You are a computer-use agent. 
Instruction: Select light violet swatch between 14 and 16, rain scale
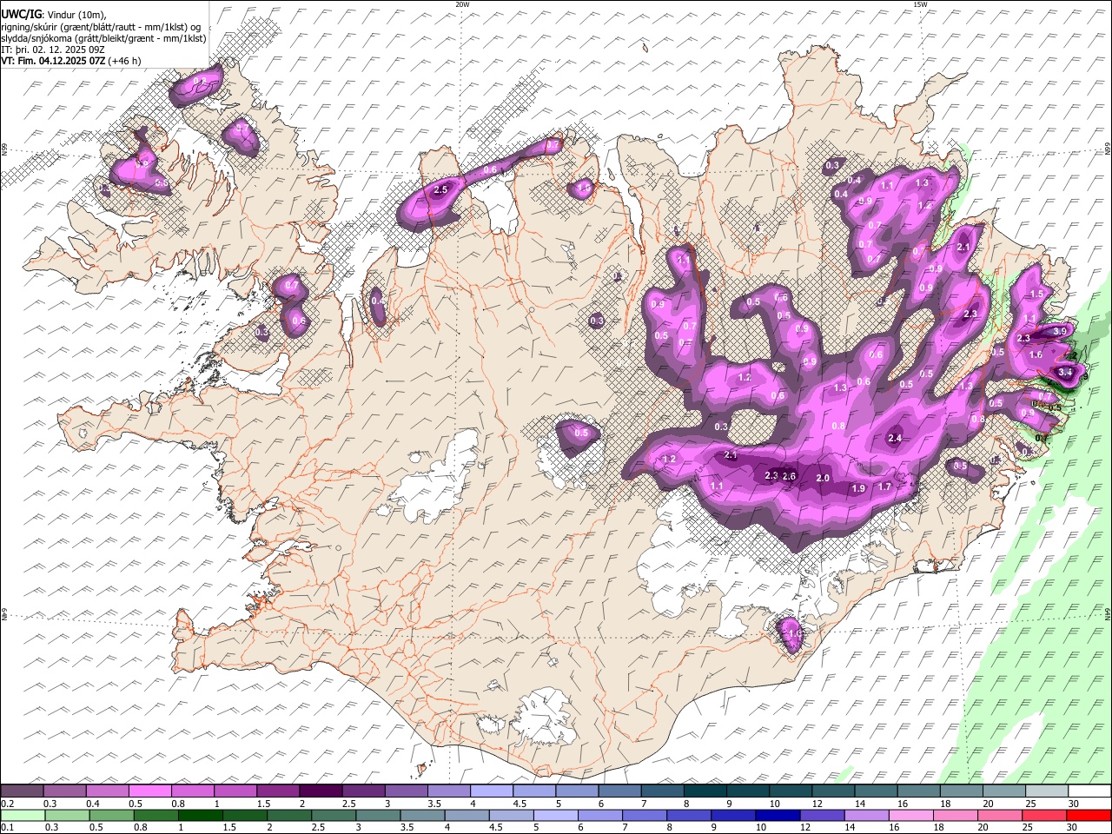point(867,815)
